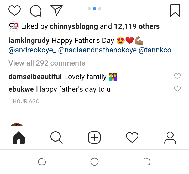Open Search and Explore tab
This screenshot has width=189, height=174.
click(56, 138)
